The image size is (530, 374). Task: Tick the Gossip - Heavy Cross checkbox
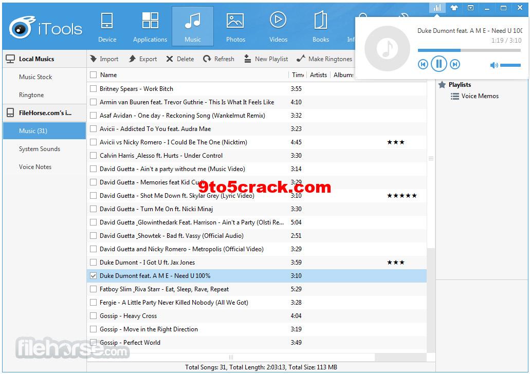pyautogui.click(x=93, y=316)
